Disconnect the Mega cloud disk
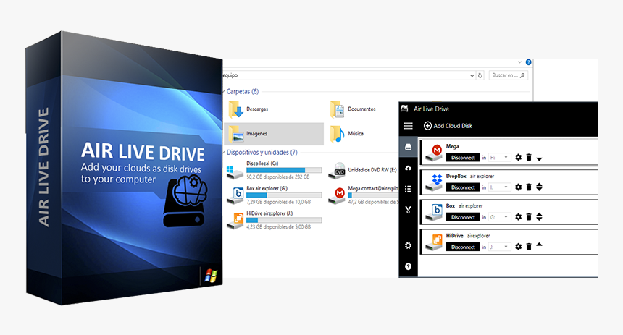This screenshot has width=623, height=335. click(463, 158)
